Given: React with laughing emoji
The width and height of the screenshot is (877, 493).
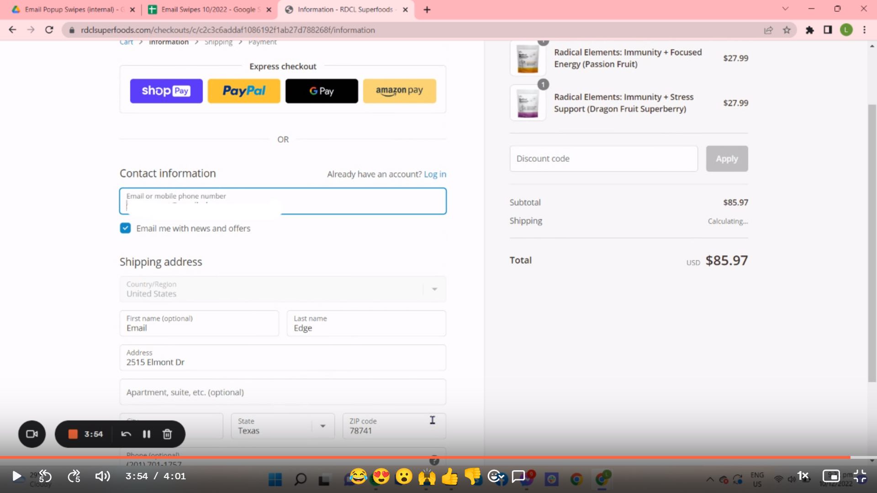Looking at the screenshot, I should coord(358,477).
